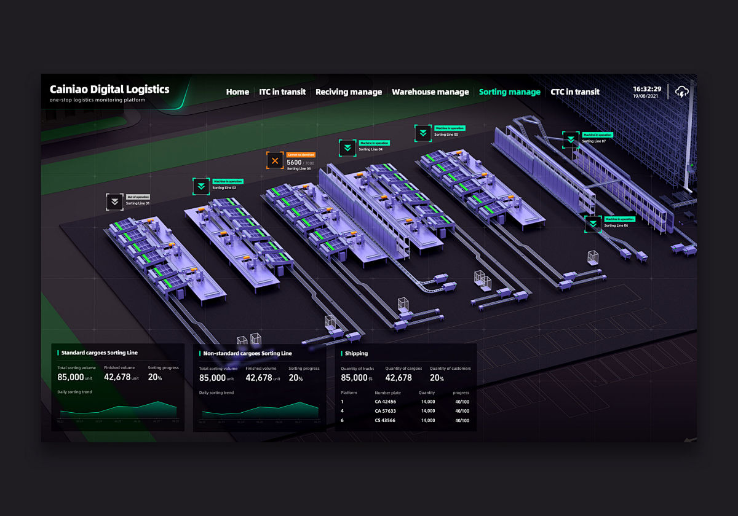Select the Sorting Line 02 marker icon

click(x=202, y=186)
